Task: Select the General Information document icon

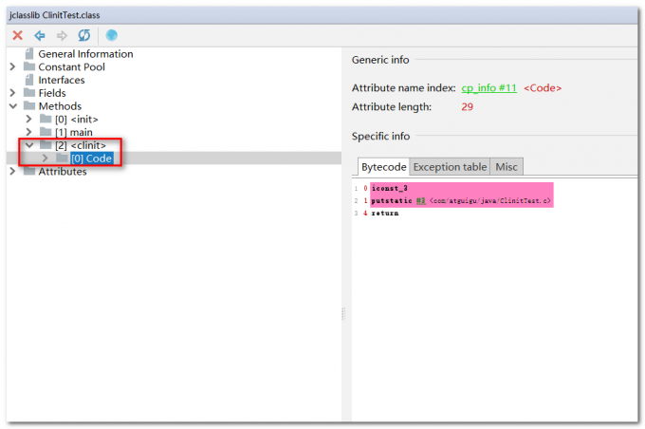Action: click(29, 54)
